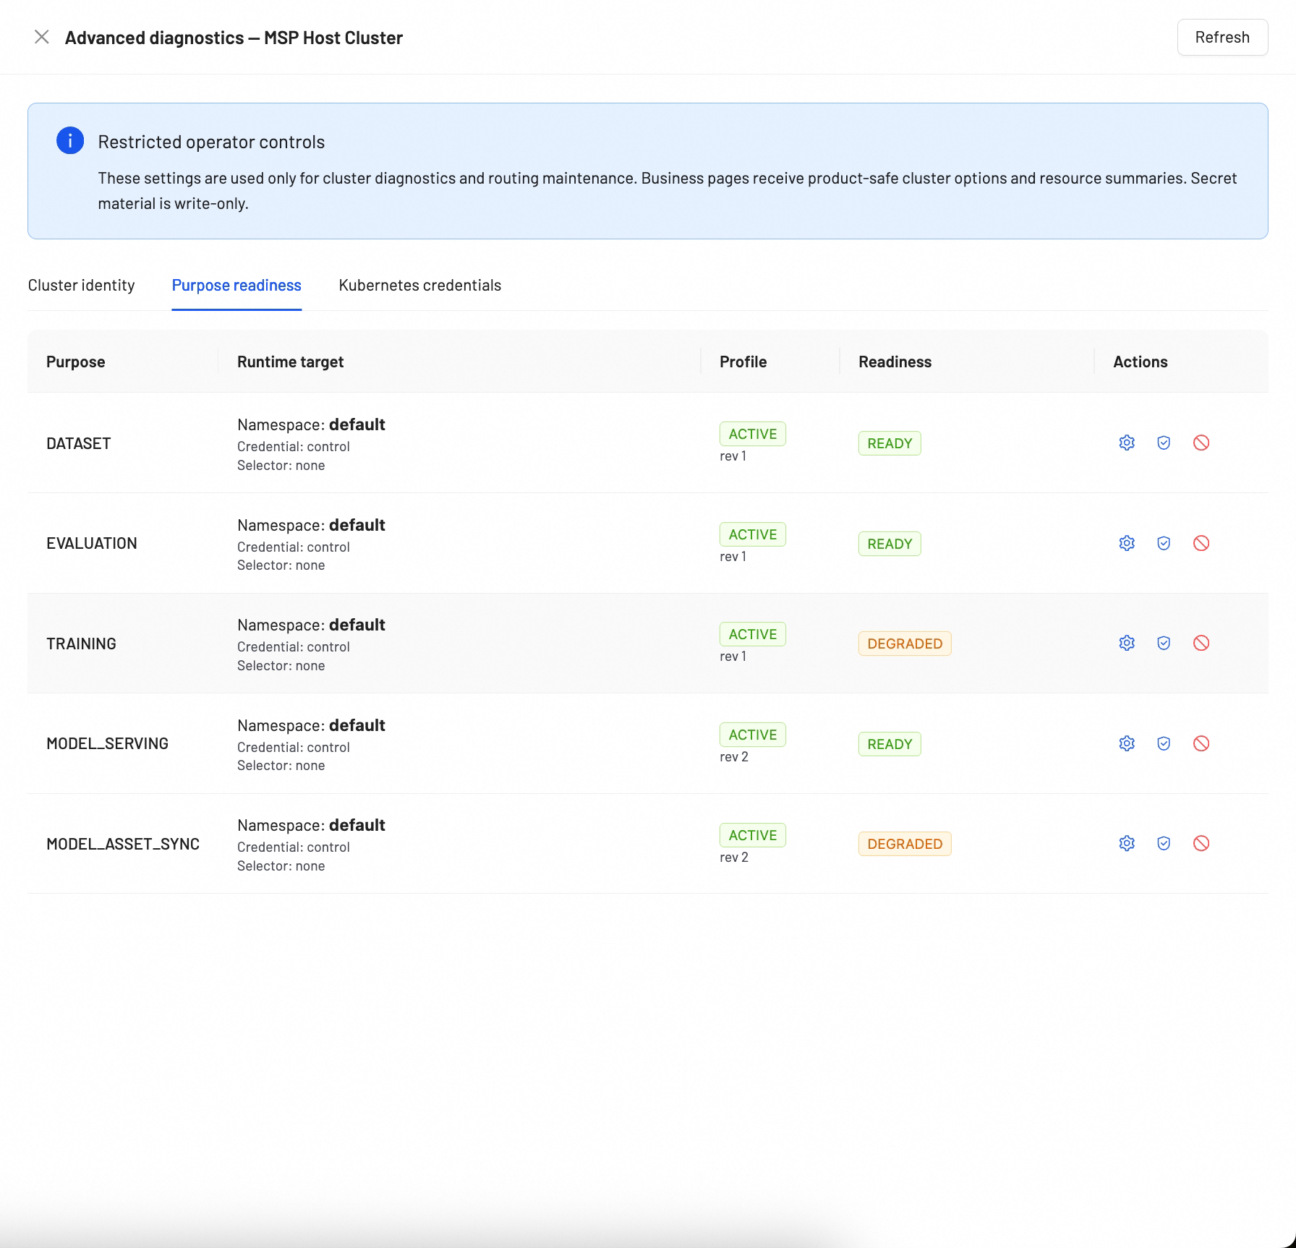Close the Advanced diagnostics panel
This screenshot has width=1296, height=1248.
tap(42, 37)
